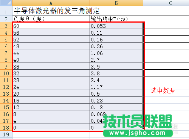Viewport: 189px width, 139px height.
Task: Click cell with angle value 44
Action: [x=51, y=53]
